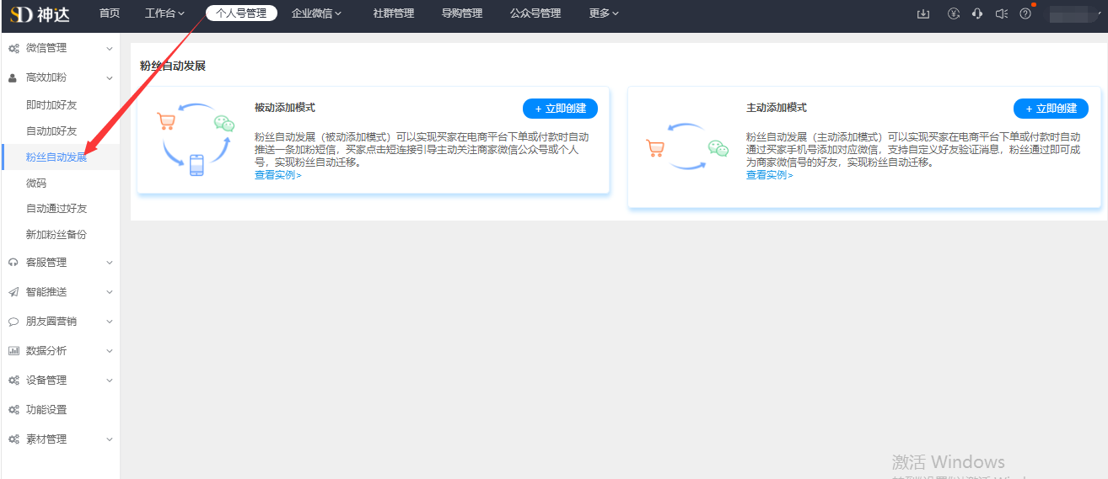This screenshot has width=1108, height=479.
Task: Go to 公众号管理 in top navigation
Action: (535, 13)
